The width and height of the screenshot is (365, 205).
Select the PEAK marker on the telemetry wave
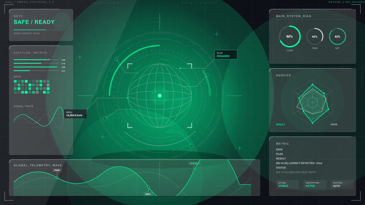point(57,178)
